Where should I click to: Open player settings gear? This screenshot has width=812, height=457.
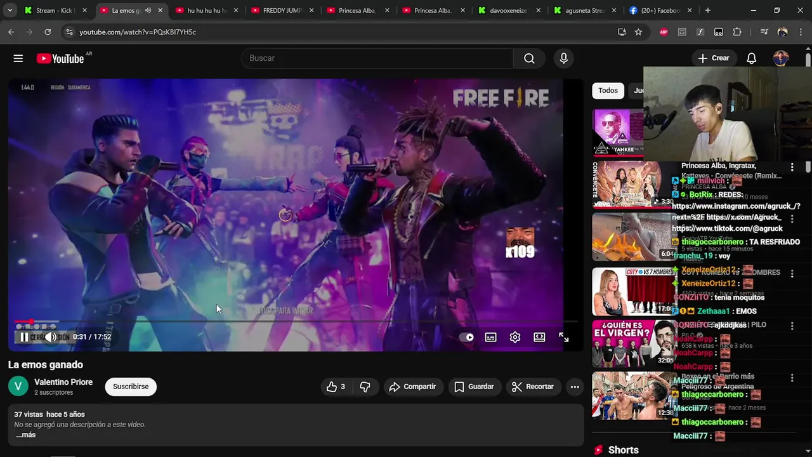pos(515,337)
